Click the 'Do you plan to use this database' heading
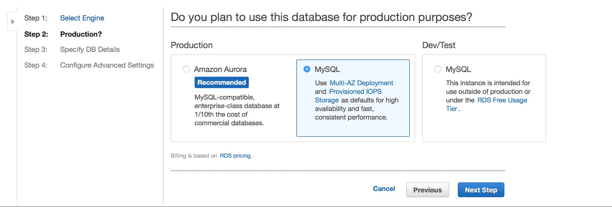The height and width of the screenshot is (207, 612). (x=321, y=17)
